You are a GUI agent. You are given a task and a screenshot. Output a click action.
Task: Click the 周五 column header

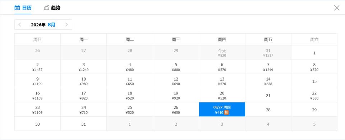point(268,39)
